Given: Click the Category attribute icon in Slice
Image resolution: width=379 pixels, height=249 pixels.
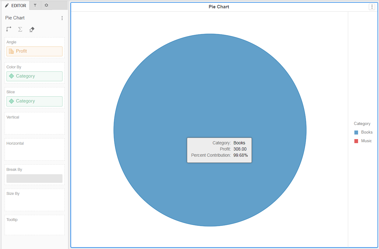Looking at the screenshot, I should click(x=11, y=101).
